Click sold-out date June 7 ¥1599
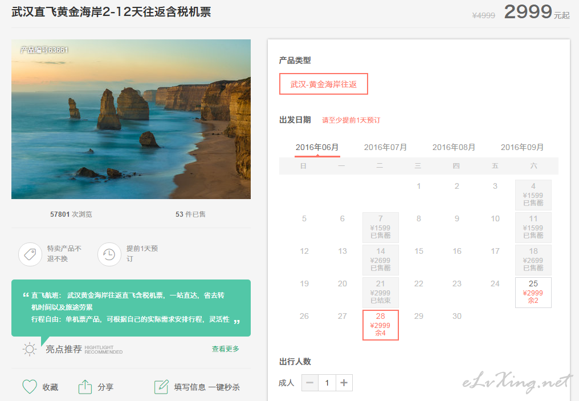Viewport: 579px width, 401px height. click(x=381, y=227)
